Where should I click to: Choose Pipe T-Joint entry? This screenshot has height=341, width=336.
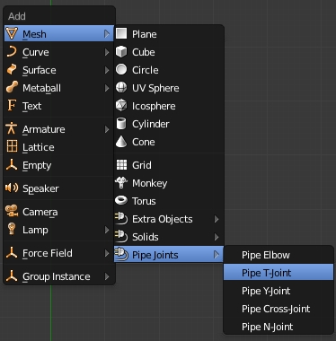tap(279, 273)
